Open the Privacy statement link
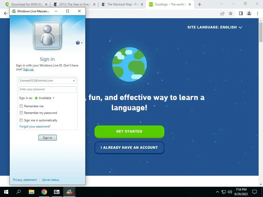This screenshot has height=197, width=263. click(25, 180)
